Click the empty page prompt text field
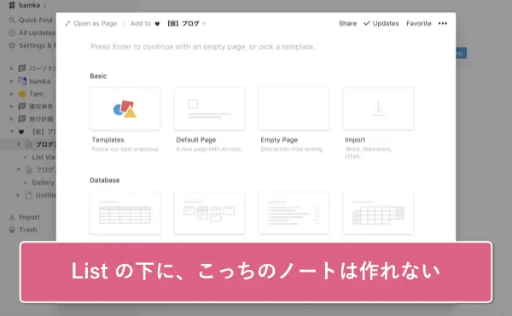This screenshot has width=512, height=316. coord(203,47)
